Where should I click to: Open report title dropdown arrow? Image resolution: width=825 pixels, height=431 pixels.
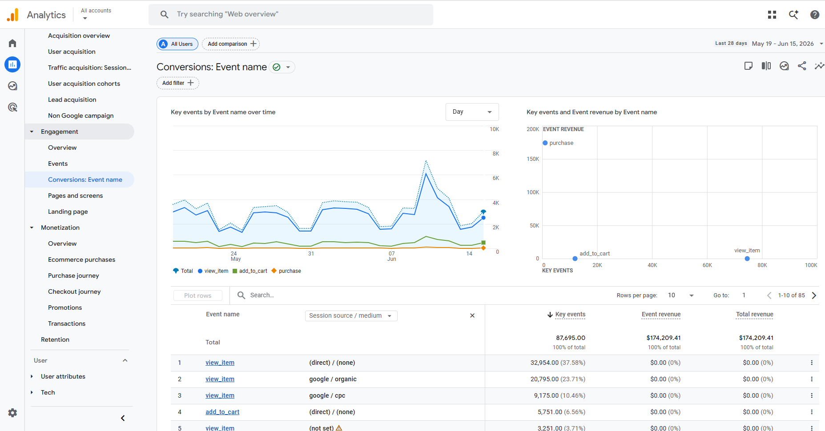pos(288,67)
